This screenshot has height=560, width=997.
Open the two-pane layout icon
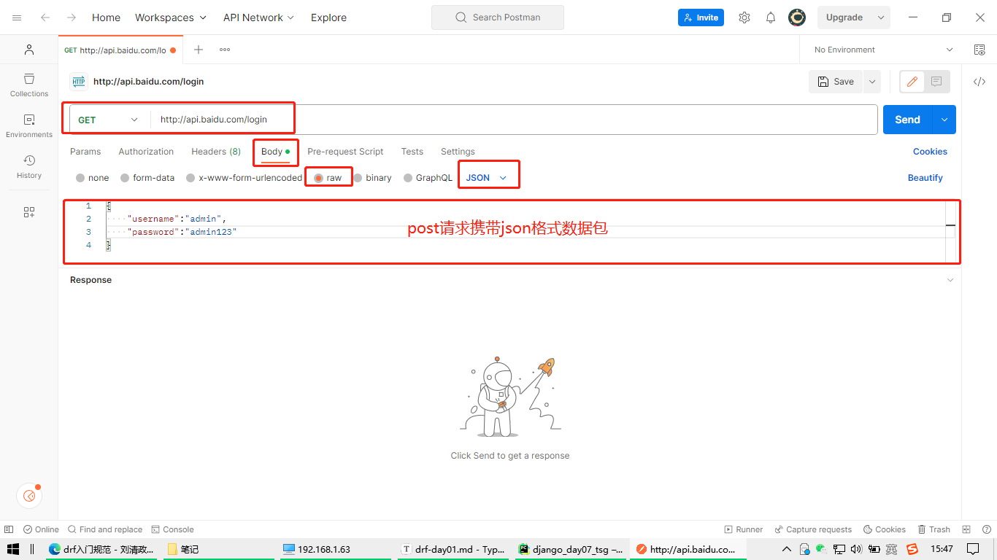[x=966, y=529]
